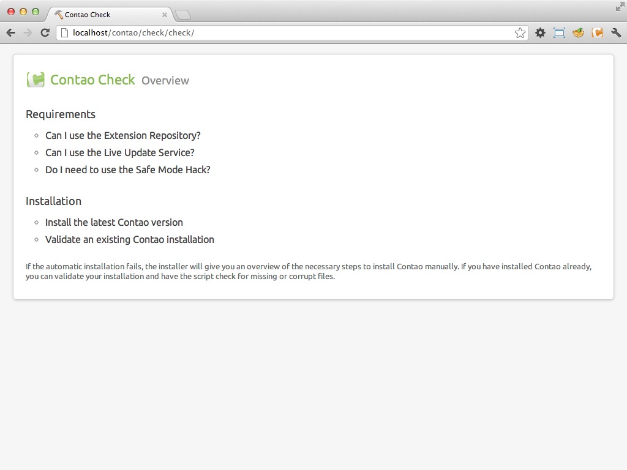The width and height of the screenshot is (627, 470).
Task: Go back using the browser back arrow
Action: [x=11, y=33]
